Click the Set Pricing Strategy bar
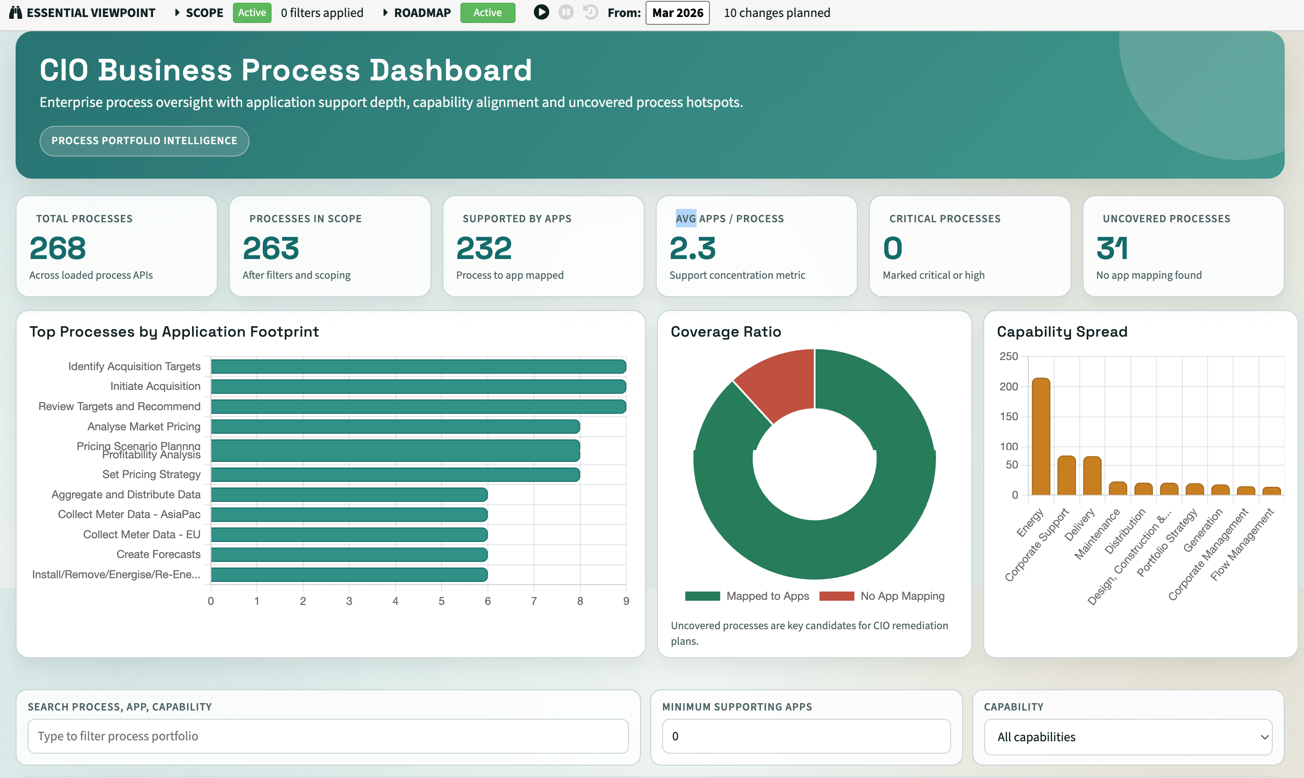This screenshot has width=1304, height=778. click(x=395, y=474)
